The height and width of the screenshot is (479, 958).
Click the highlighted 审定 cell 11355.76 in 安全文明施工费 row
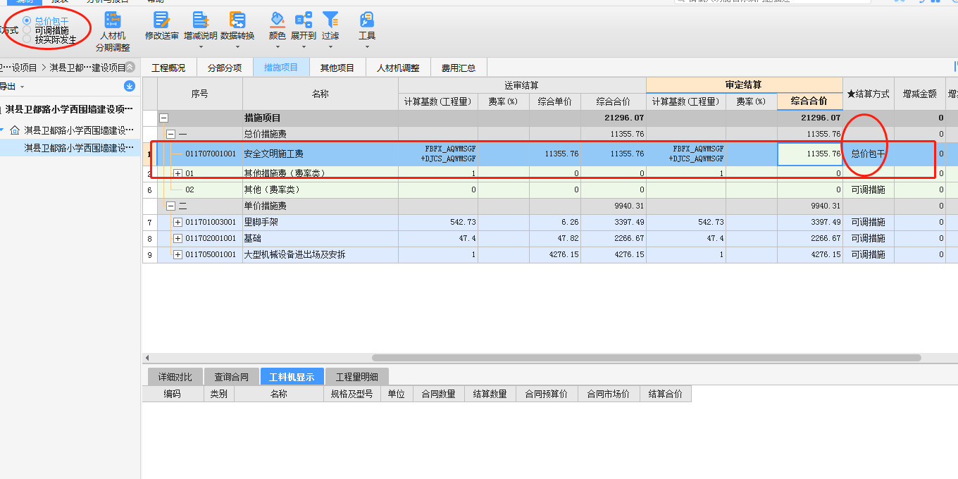[810, 154]
